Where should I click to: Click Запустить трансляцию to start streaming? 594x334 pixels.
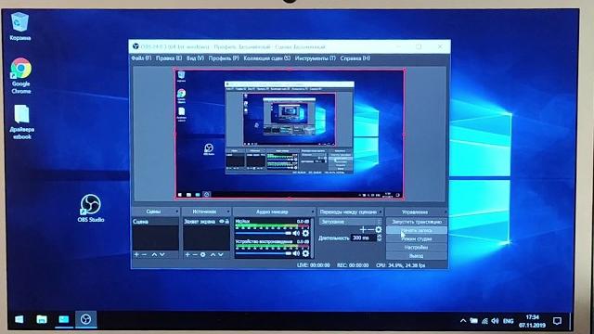[417, 222]
